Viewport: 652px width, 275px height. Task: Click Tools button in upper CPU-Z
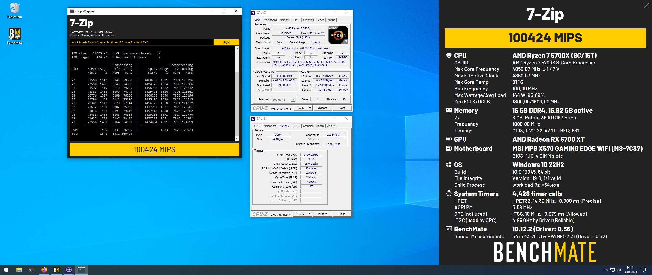click(301, 108)
